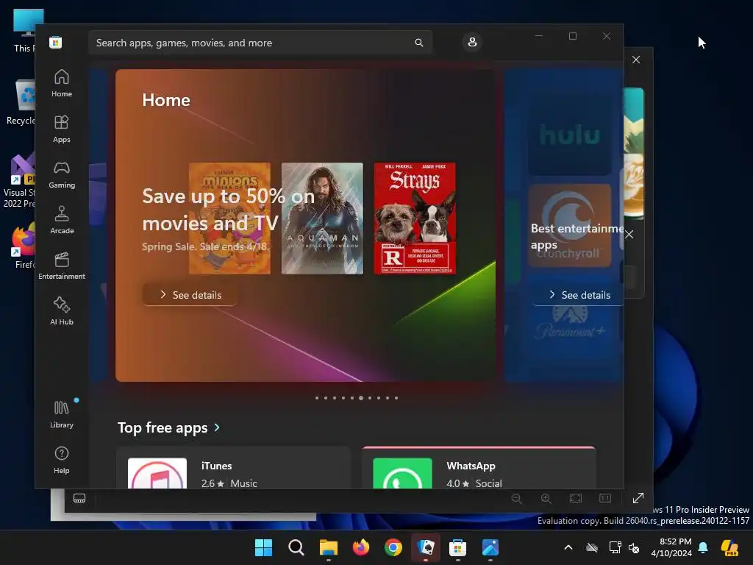Image resolution: width=753 pixels, height=565 pixels.
Task: Open File Explorer from taskbar
Action: point(329,547)
